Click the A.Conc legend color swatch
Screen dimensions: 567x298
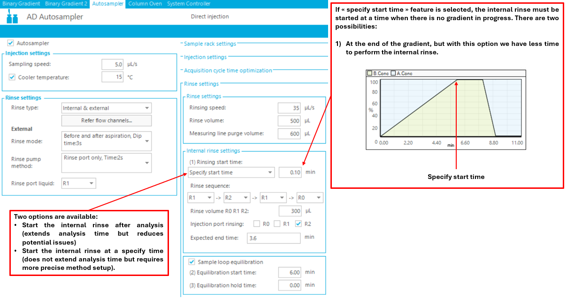pyautogui.click(x=393, y=74)
